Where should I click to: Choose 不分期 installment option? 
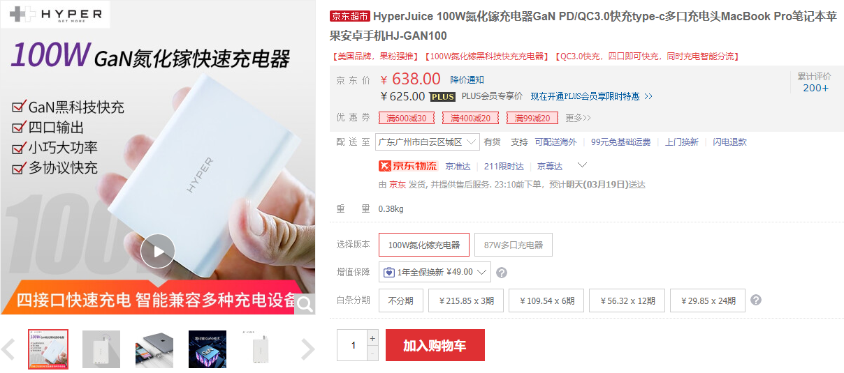tap(400, 300)
